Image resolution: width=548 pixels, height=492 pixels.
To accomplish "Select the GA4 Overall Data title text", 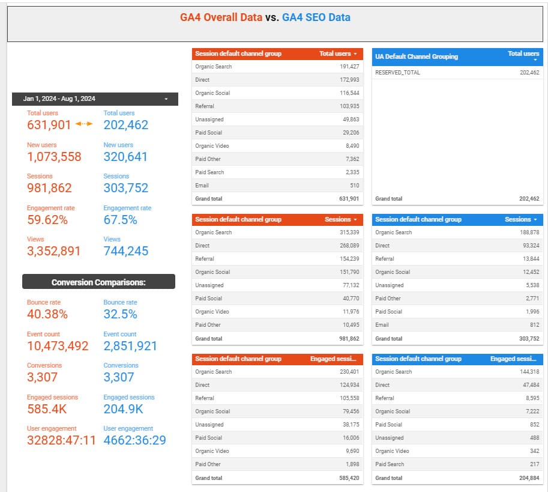I will (221, 17).
